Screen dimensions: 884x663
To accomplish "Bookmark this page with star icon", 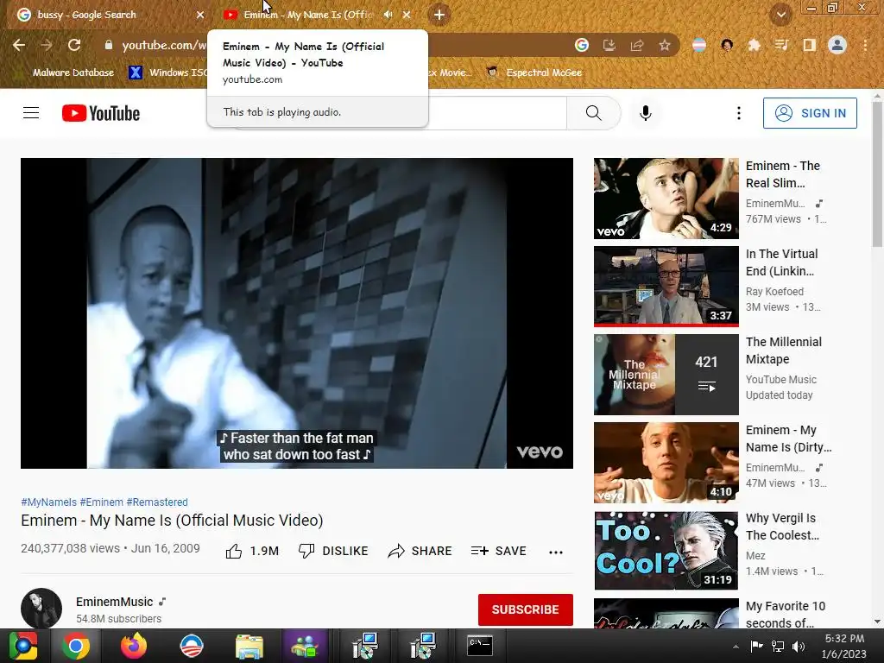I will point(665,45).
